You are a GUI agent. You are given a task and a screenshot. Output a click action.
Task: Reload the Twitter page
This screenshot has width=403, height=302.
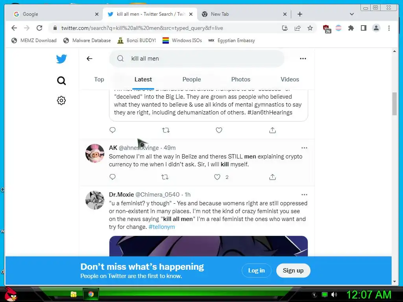tap(39, 28)
